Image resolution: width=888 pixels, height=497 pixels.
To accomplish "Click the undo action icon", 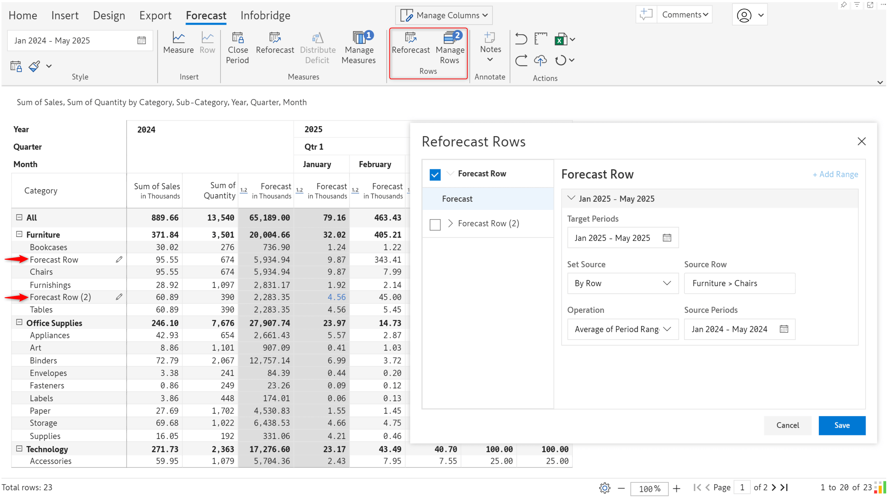I will point(521,39).
